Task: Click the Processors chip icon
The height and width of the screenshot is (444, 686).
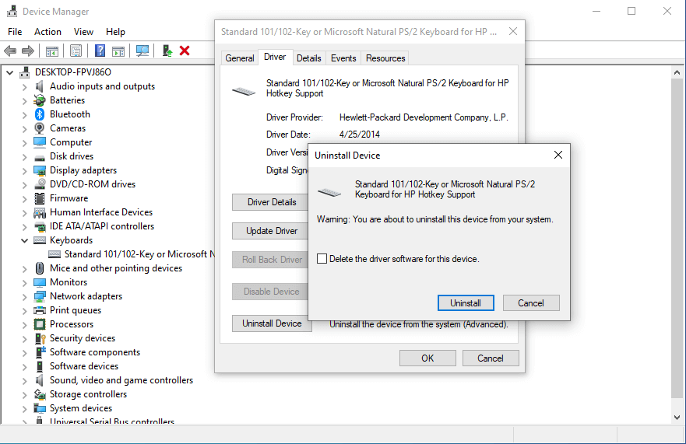Action: click(x=40, y=324)
